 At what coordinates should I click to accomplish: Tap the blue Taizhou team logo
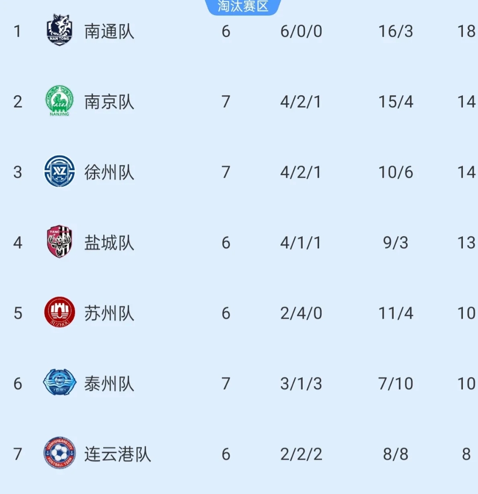point(59,383)
